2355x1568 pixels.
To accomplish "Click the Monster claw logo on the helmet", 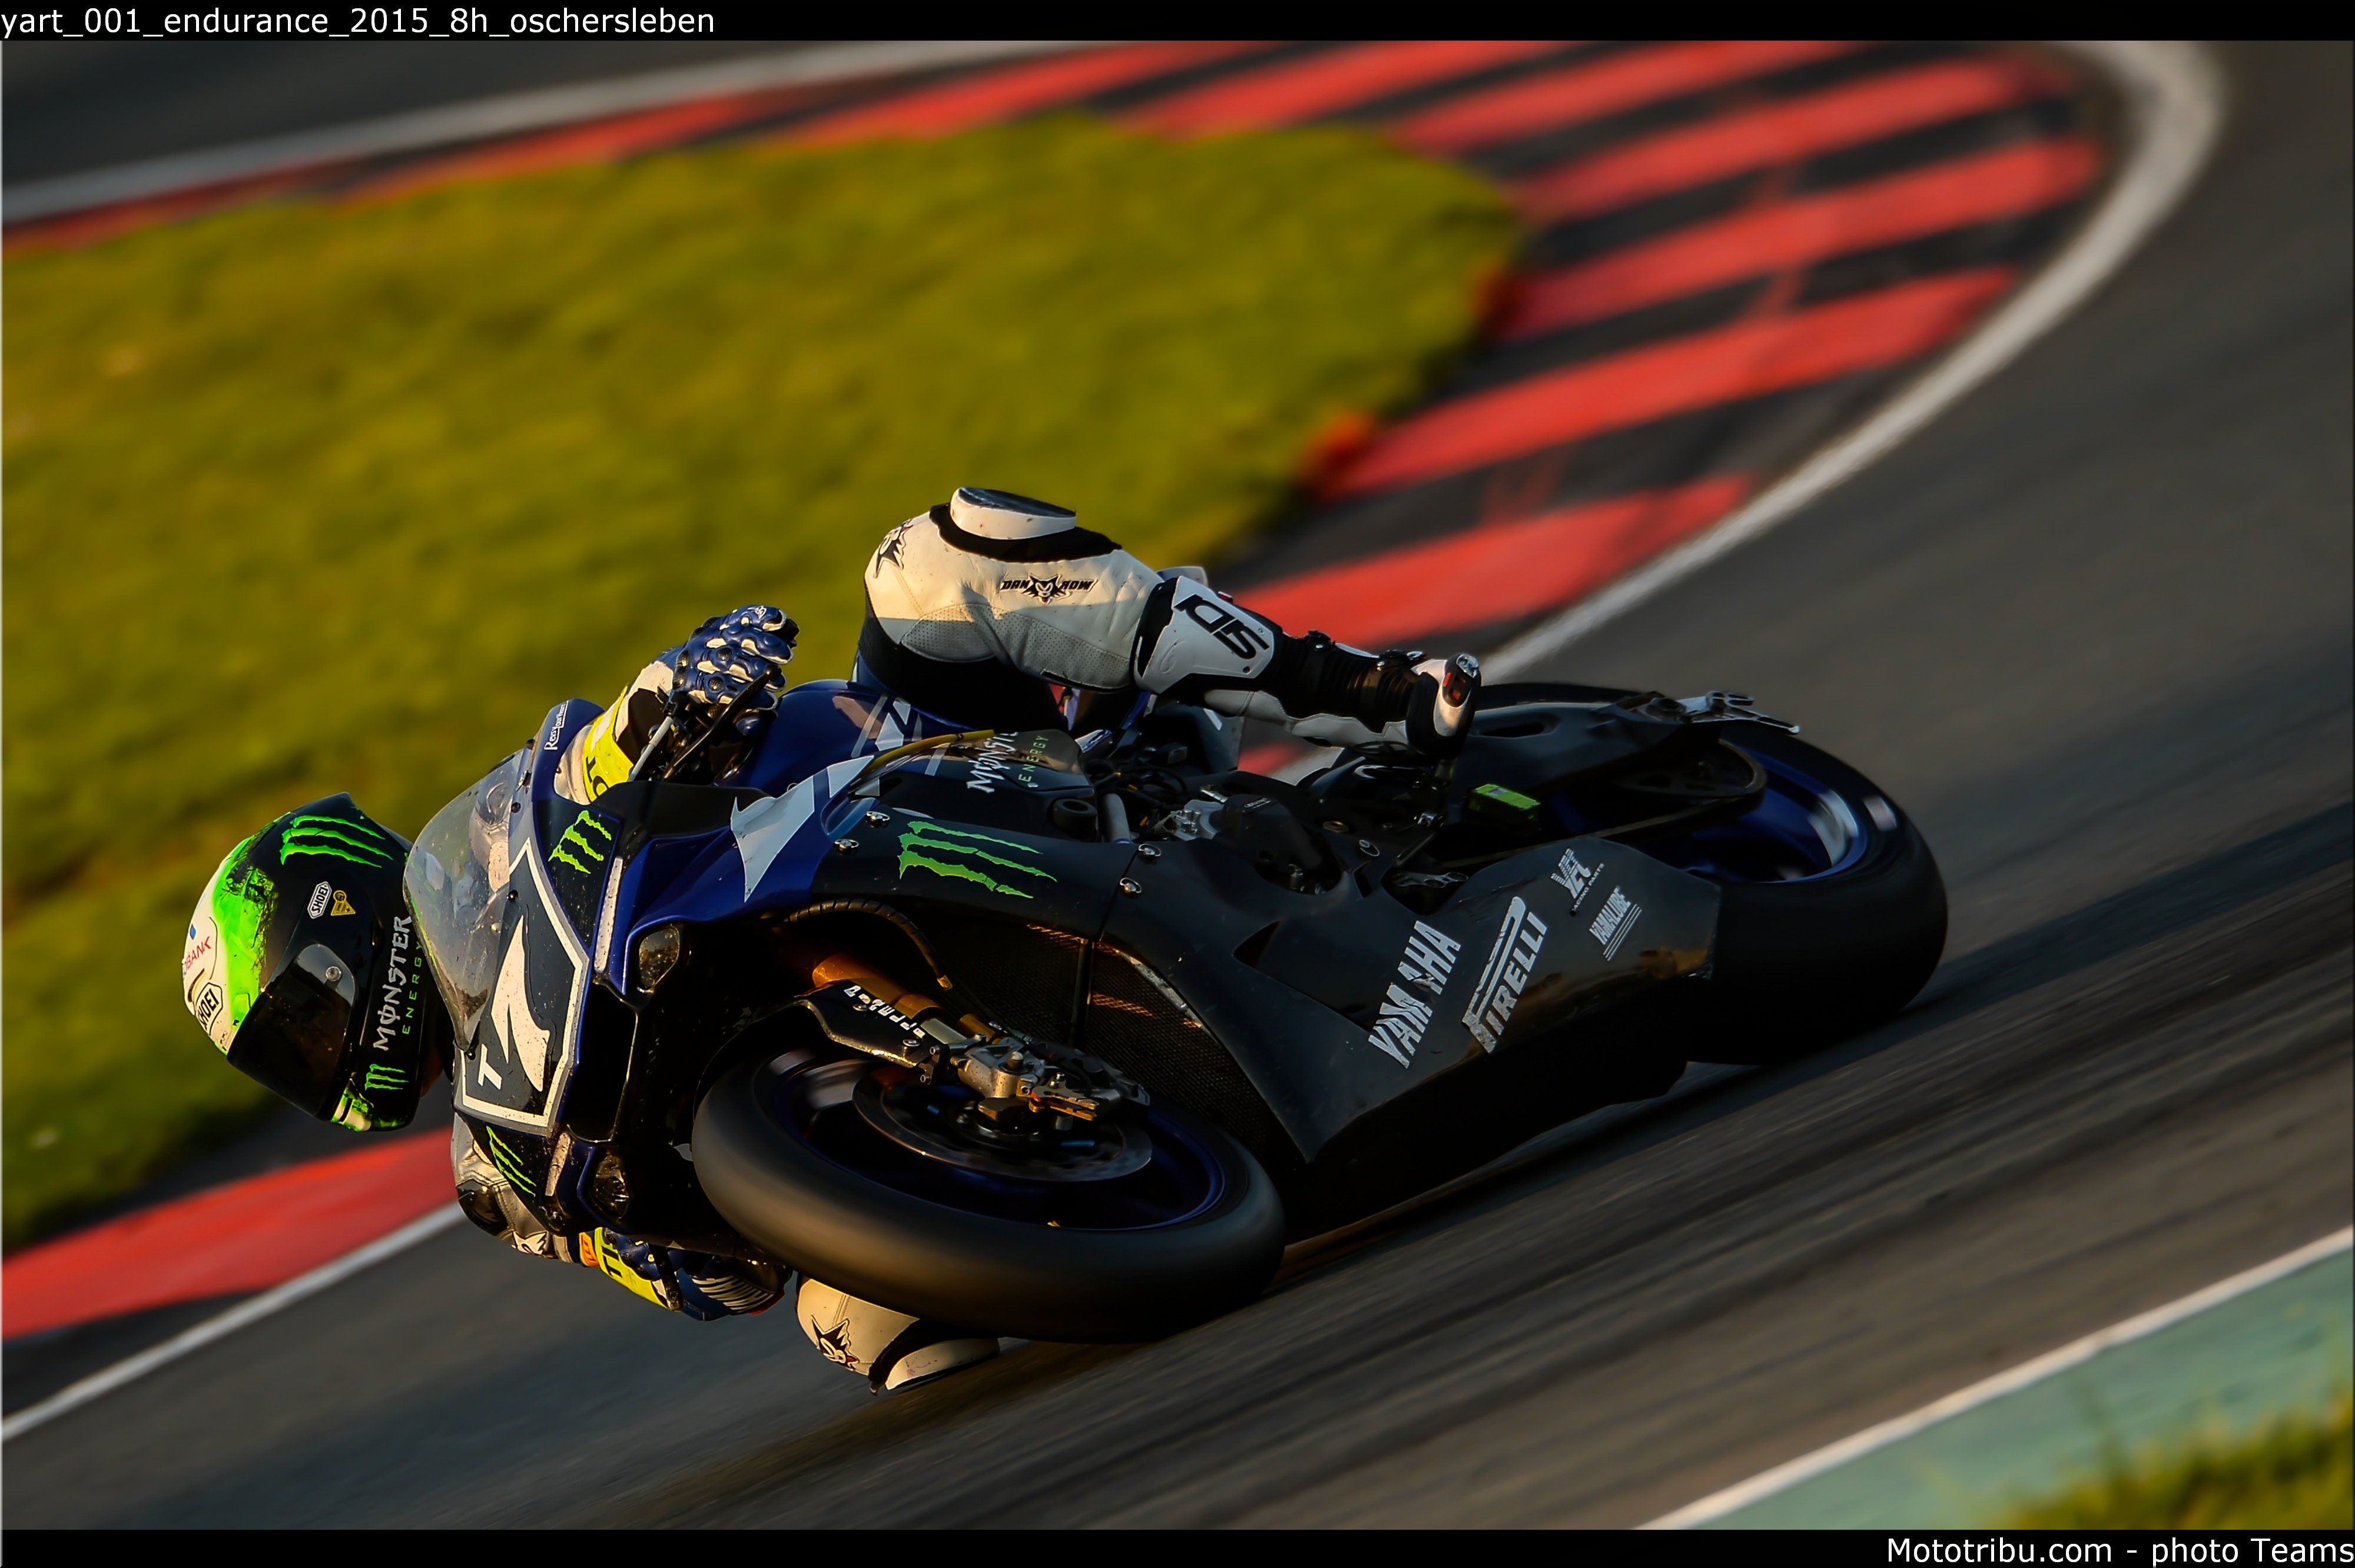I will pos(335,839).
